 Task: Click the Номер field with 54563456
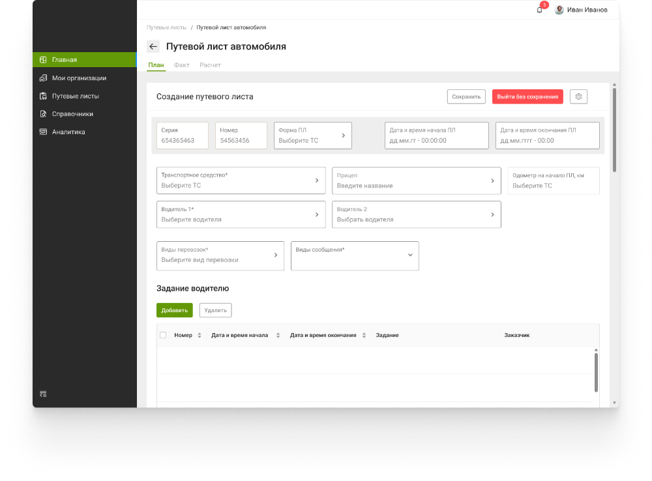241,136
